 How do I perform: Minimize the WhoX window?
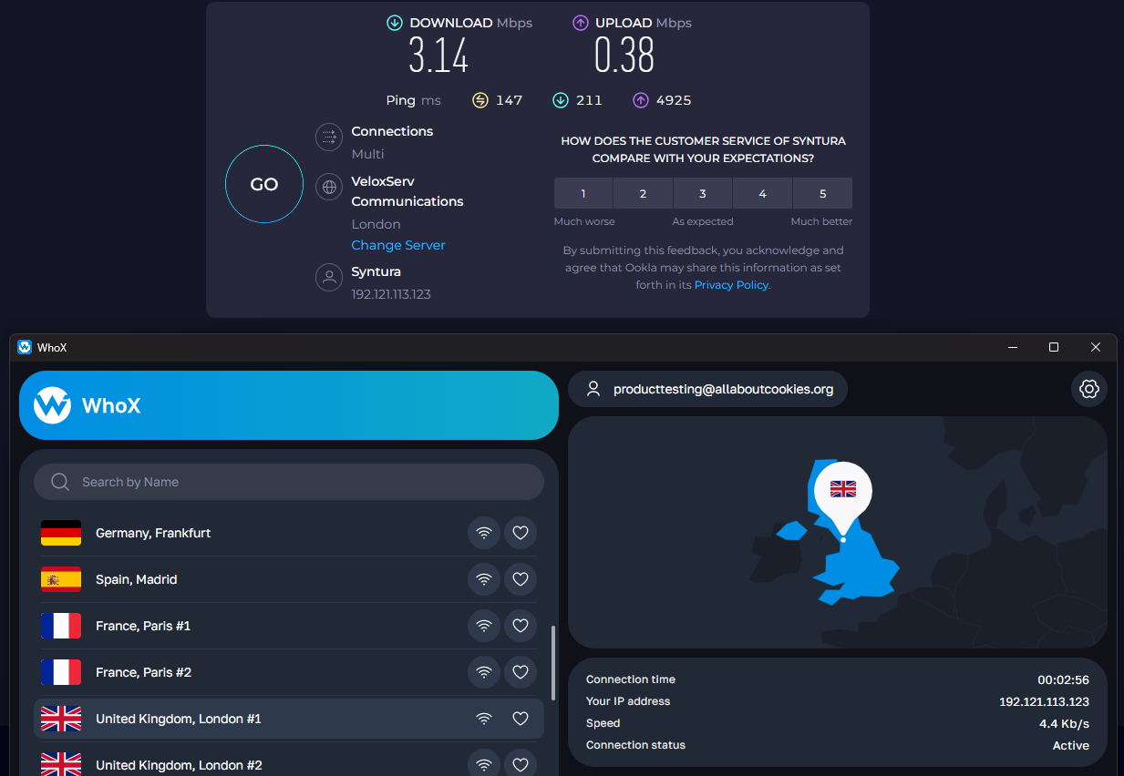[1012, 347]
